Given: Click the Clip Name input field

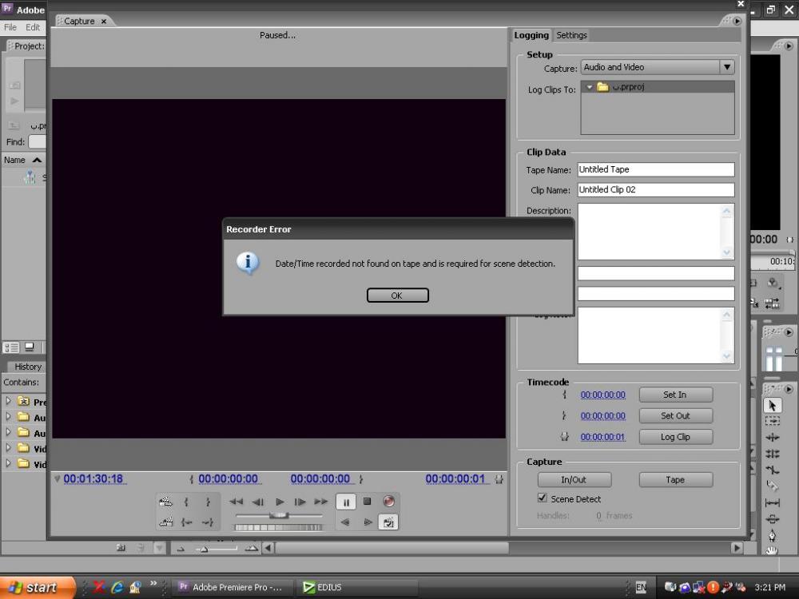Looking at the screenshot, I should pyautogui.click(x=656, y=190).
